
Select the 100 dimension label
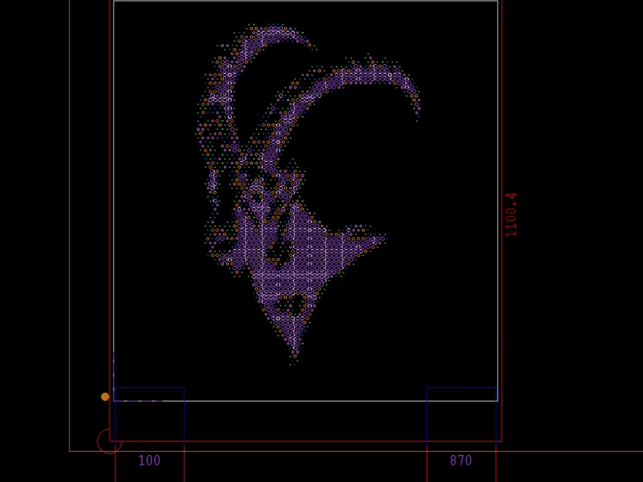[149, 461]
